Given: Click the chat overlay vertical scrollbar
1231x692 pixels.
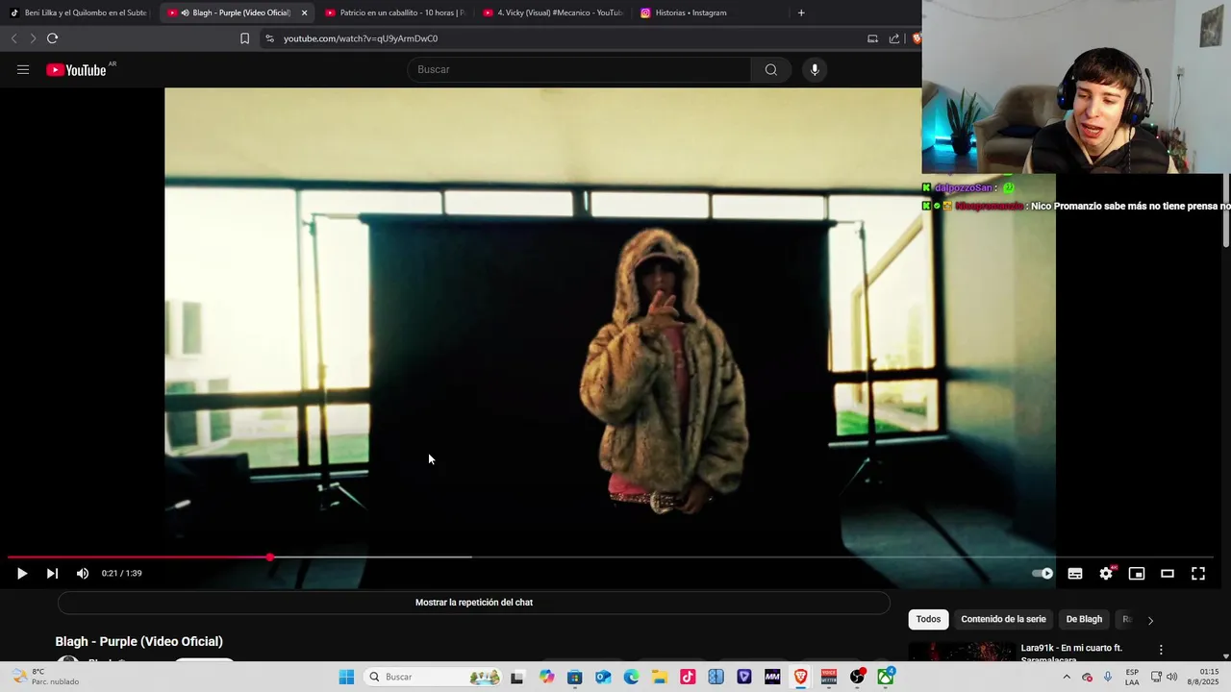Looking at the screenshot, I should [x=1226, y=211].
